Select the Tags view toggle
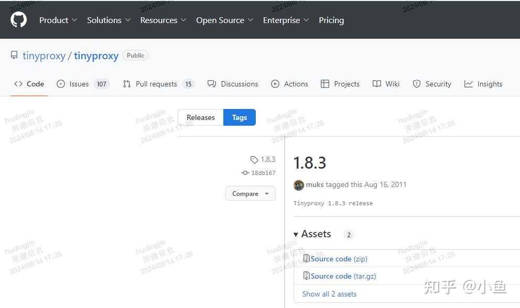The image size is (520, 308). pos(239,117)
